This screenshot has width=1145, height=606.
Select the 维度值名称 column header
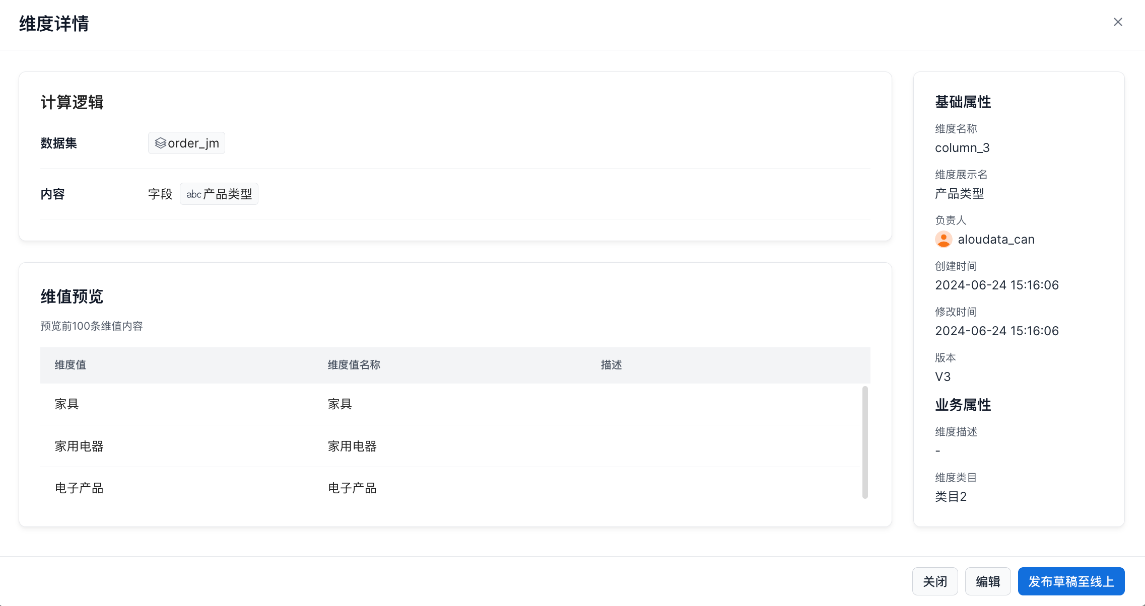354,365
